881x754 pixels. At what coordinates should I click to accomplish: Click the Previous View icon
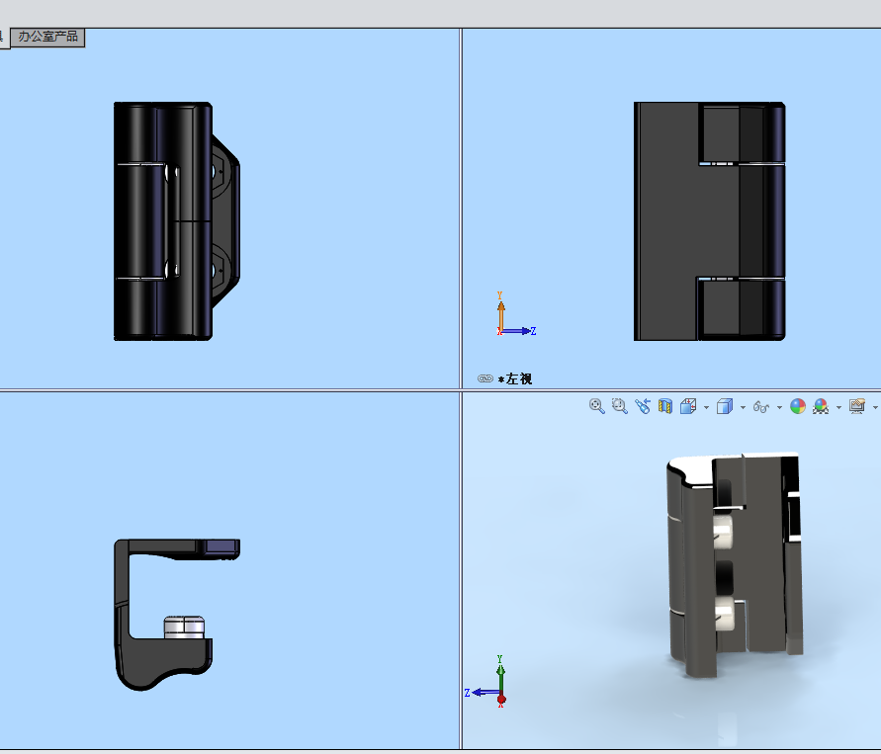coord(644,405)
